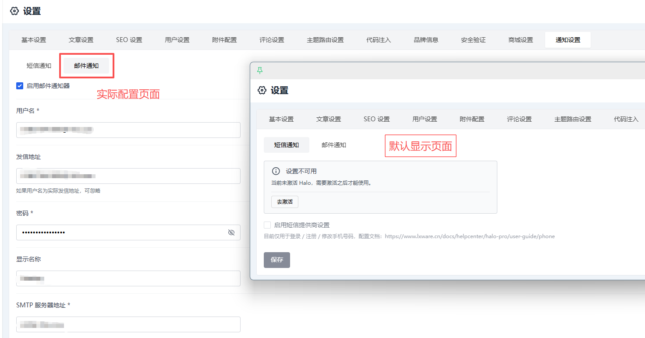Focus the SMTP 服务器地址 input field
645x338 pixels.
128,324
